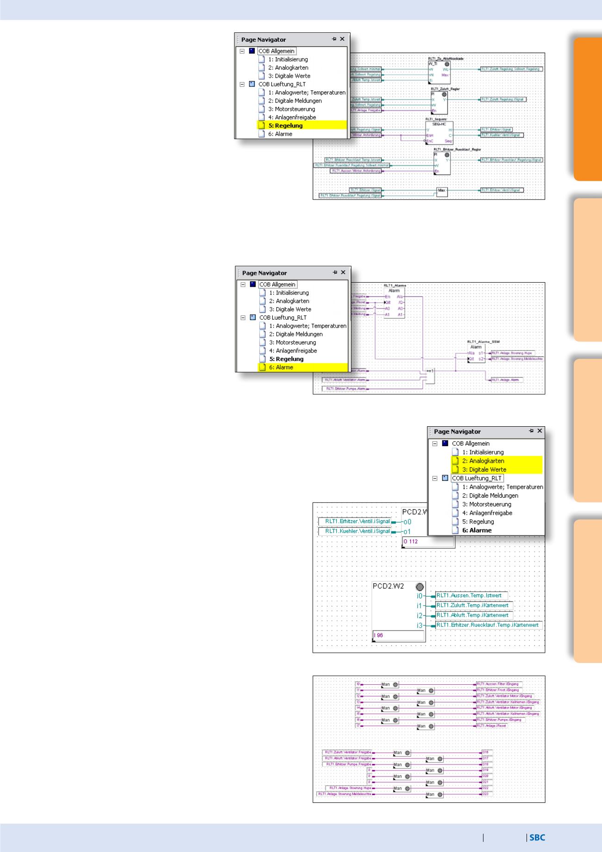602x852 pixels.
Task: Collapse COB Allgemein in middle navigator
Action: tap(243, 284)
